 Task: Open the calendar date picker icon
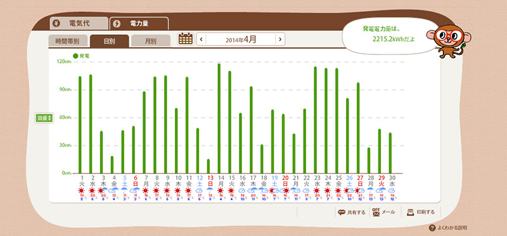coord(186,39)
